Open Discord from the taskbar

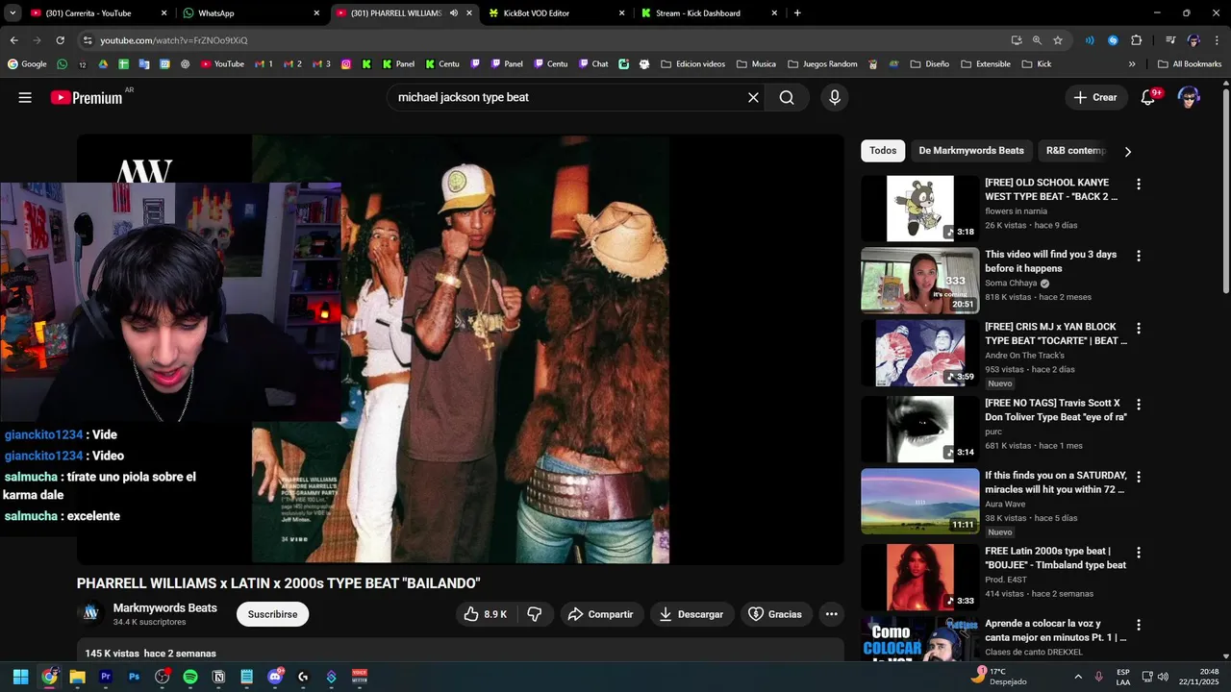(275, 677)
